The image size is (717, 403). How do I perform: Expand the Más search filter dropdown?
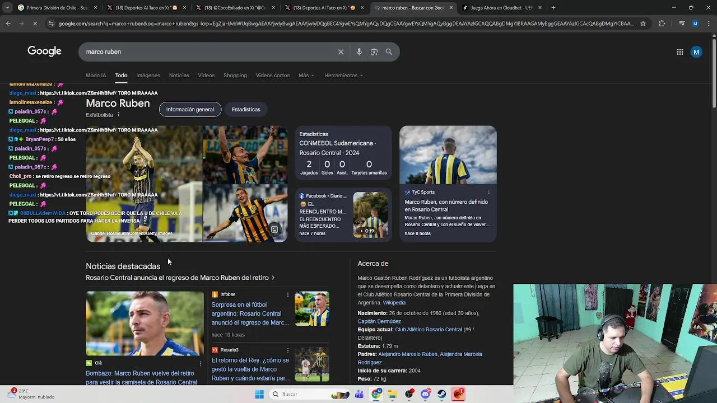pyautogui.click(x=306, y=76)
